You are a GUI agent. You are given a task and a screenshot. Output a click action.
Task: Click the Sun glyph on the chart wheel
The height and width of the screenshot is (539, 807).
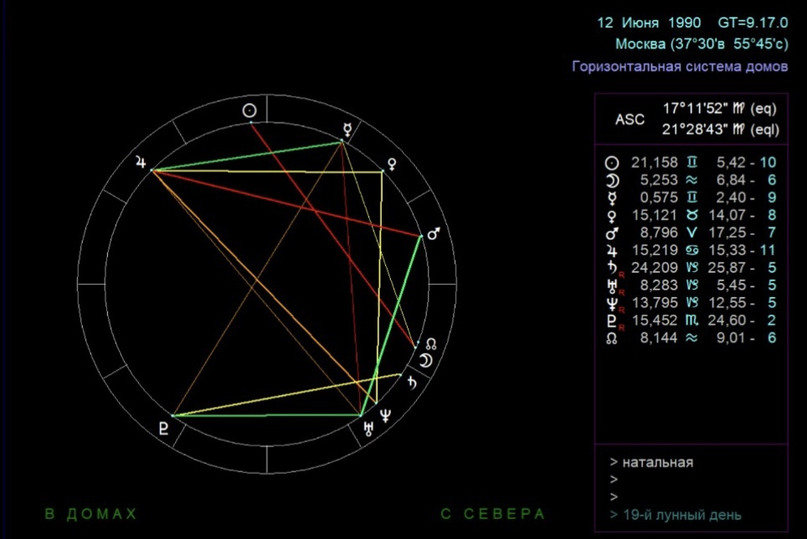(249, 110)
